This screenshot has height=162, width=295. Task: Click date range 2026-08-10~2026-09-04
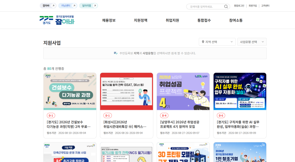[x=72, y=133]
